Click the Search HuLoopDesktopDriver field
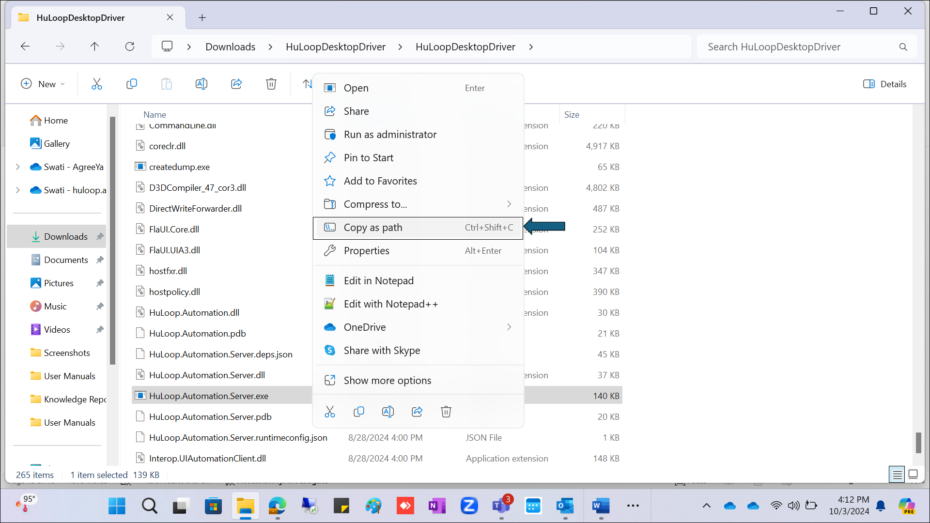Viewport: 930px width, 523px height. tap(799, 47)
